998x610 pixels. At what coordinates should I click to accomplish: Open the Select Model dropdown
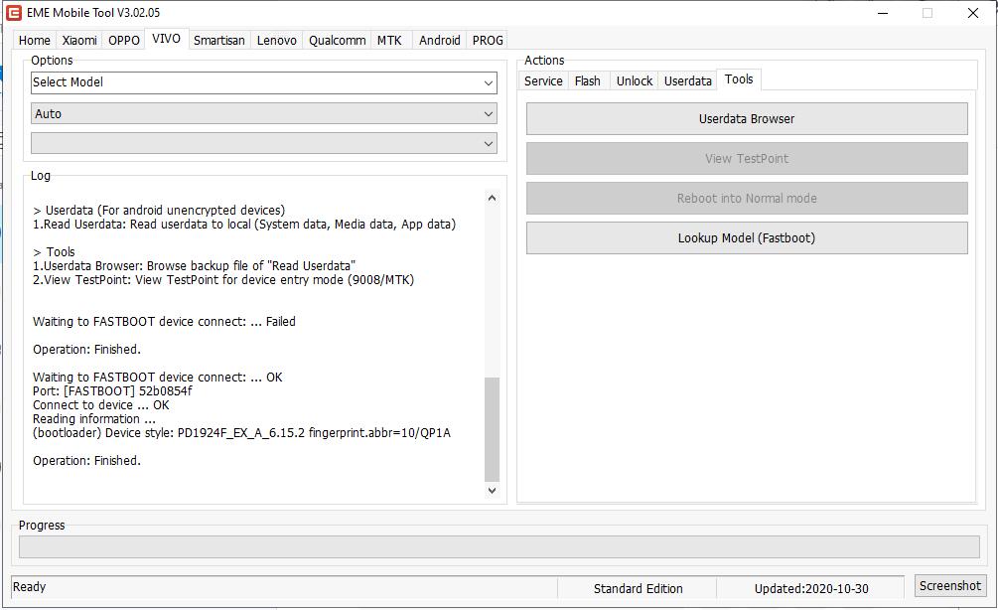(263, 82)
